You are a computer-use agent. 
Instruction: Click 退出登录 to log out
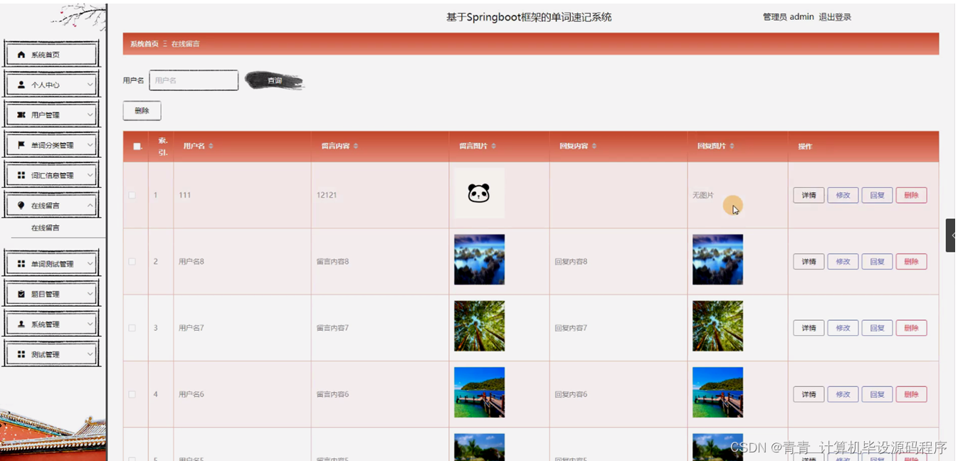click(x=835, y=17)
